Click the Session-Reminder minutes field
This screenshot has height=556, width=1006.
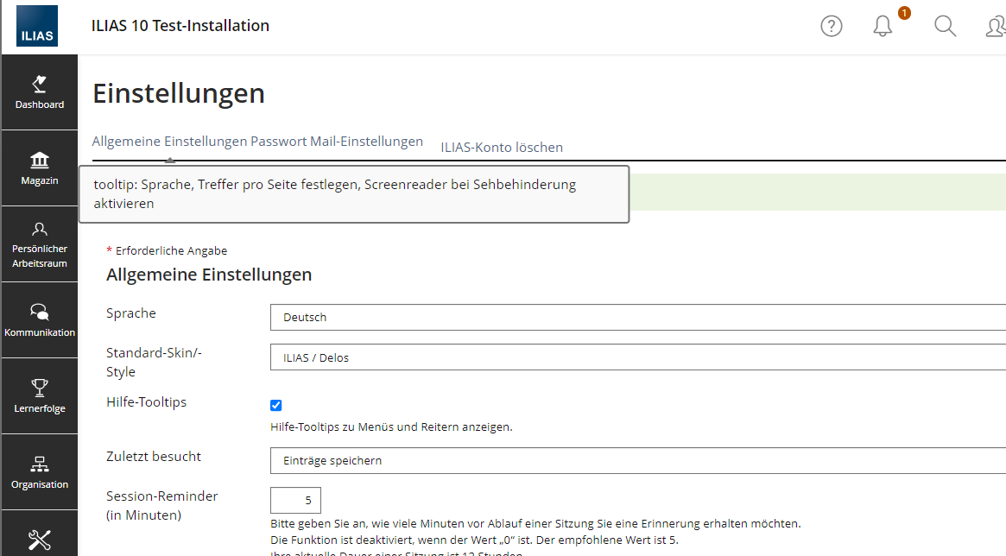point(295,500)
